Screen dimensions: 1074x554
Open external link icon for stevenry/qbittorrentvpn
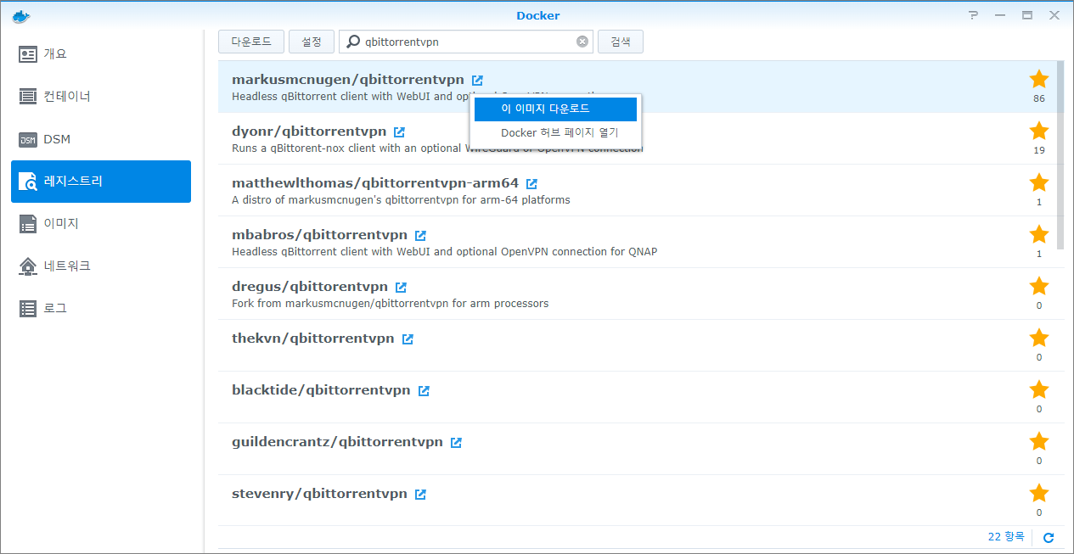pyautogui.click(x=420, y=494)
